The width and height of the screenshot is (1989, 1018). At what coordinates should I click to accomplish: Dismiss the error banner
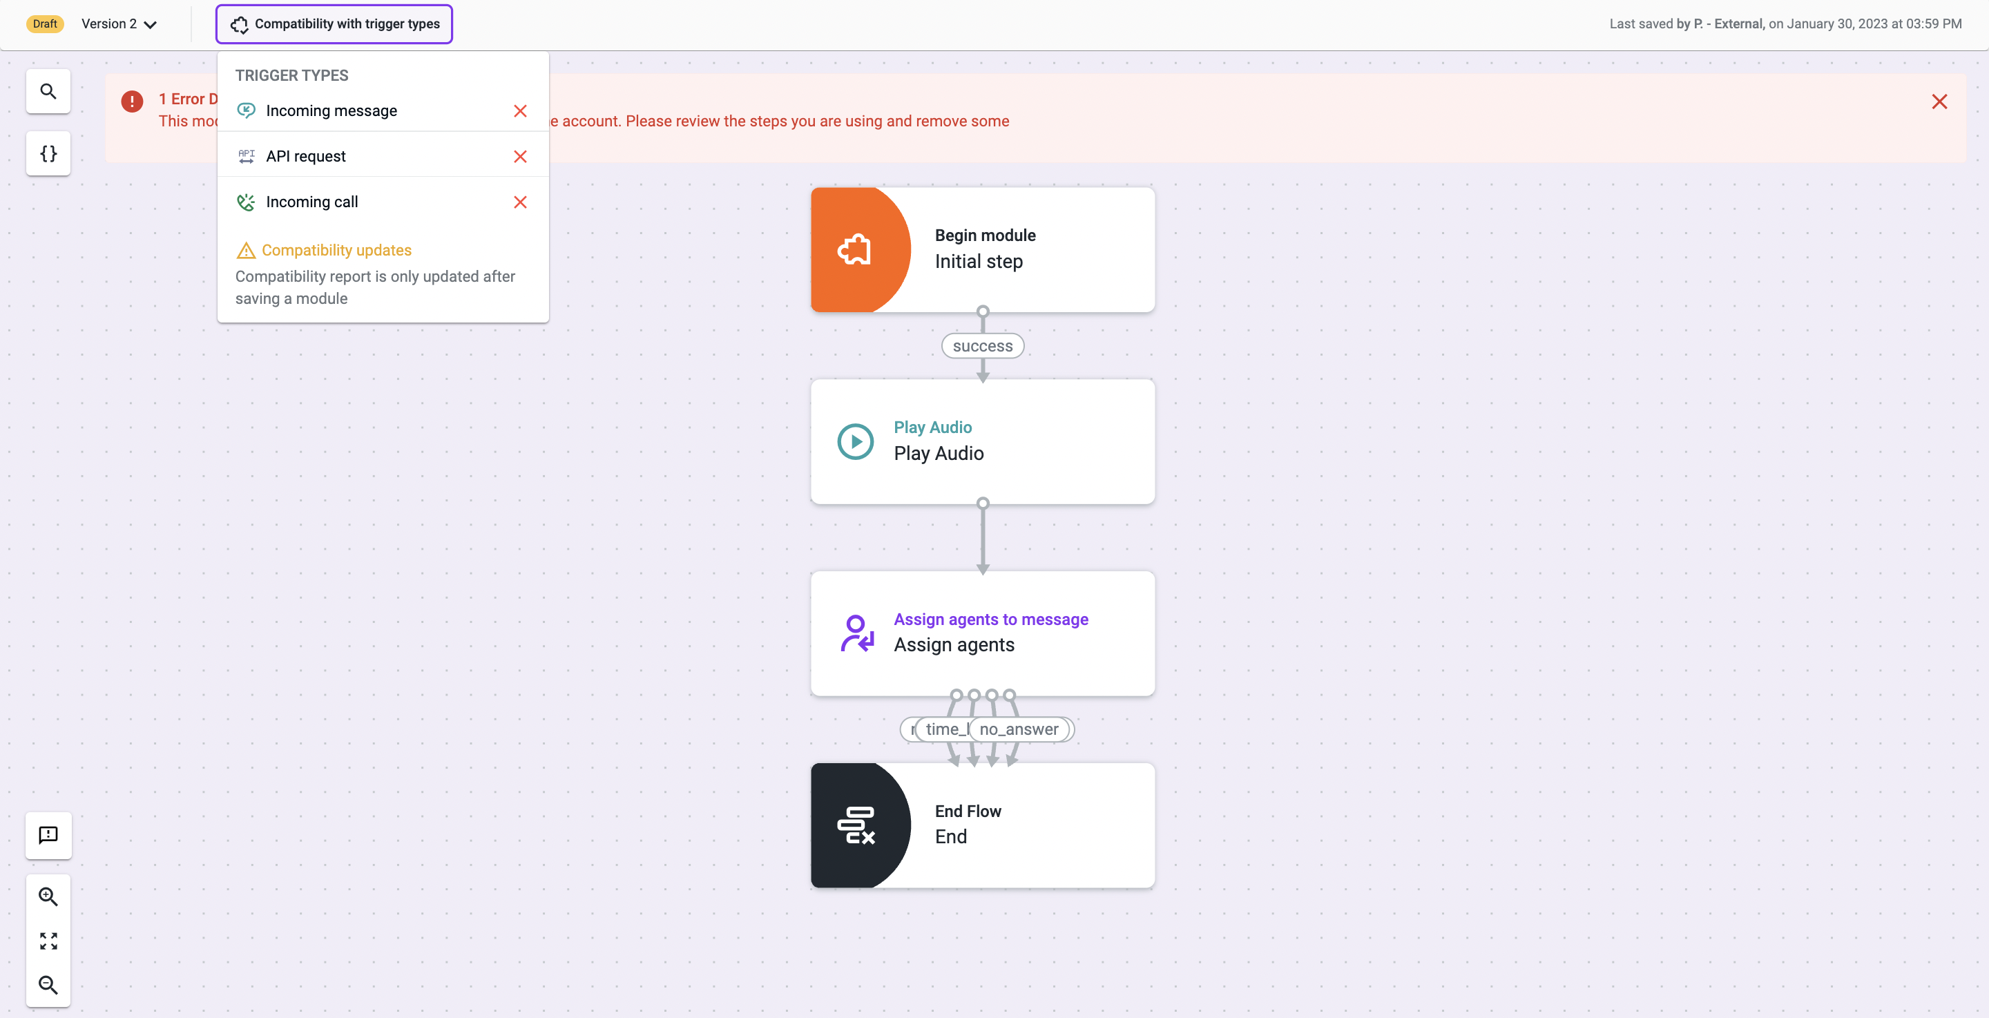click(x=1939, y=102)
